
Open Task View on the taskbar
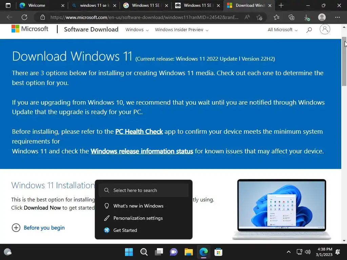click(x=159, y=252)
